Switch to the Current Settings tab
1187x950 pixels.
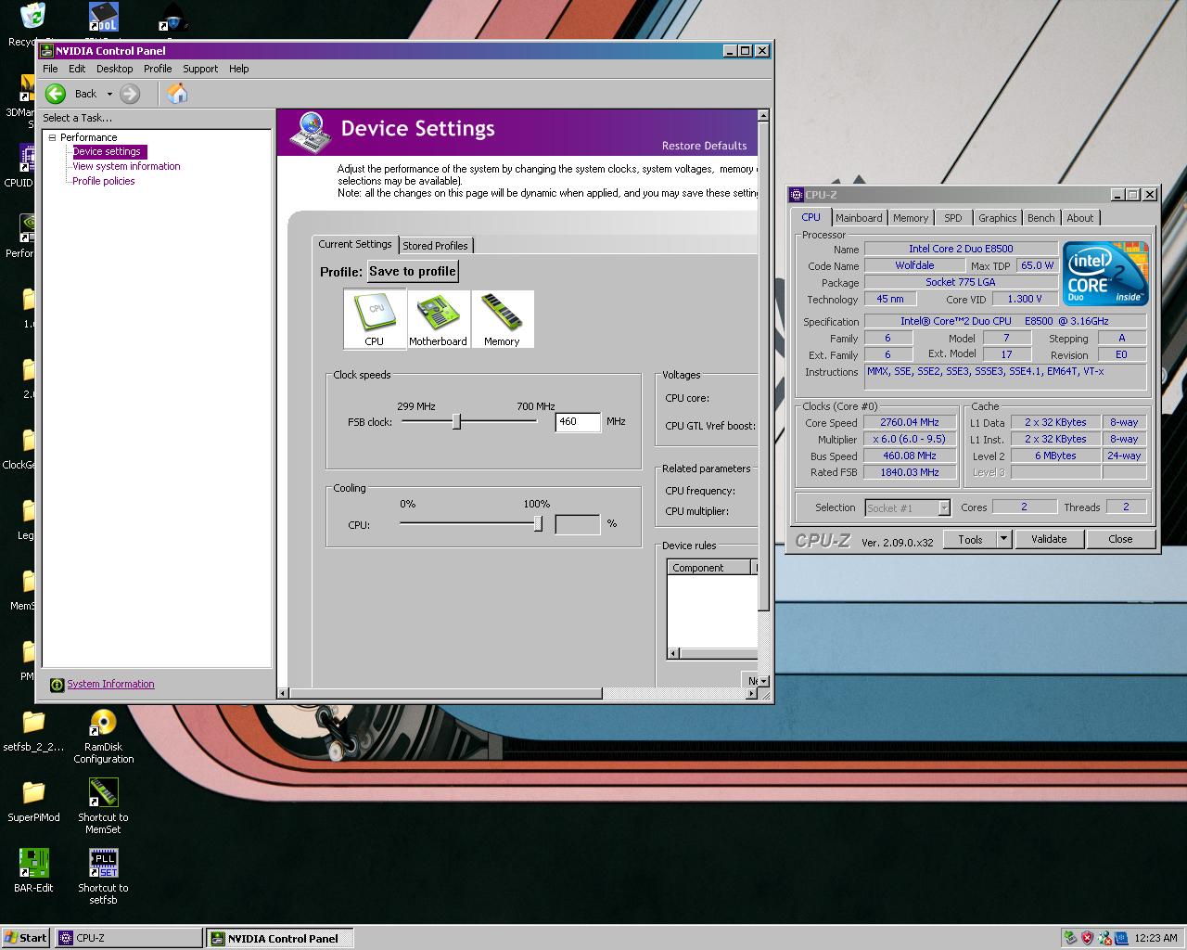tap(355, 244)
